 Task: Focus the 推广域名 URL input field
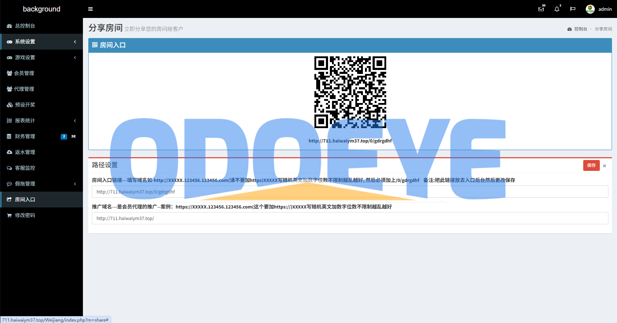pos(350,218)
